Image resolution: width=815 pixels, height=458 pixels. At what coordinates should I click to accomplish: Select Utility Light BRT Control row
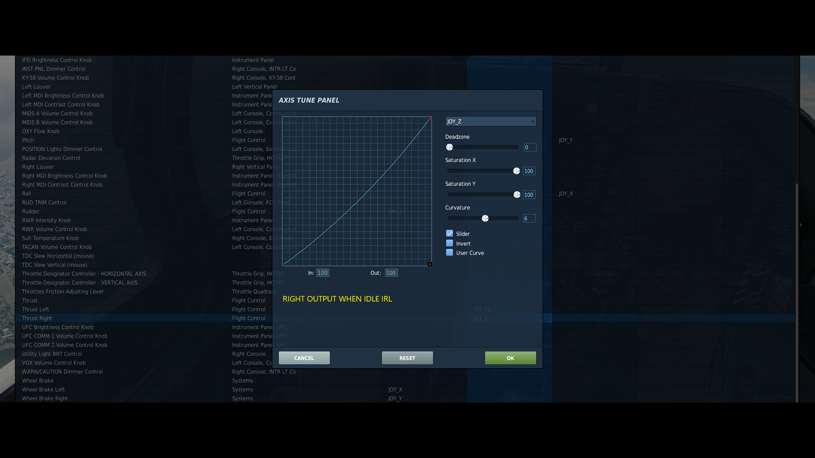coord(405,354)
